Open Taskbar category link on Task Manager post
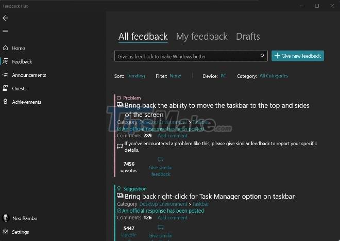The height and width of the screenshot is (241, 340). 200,204
